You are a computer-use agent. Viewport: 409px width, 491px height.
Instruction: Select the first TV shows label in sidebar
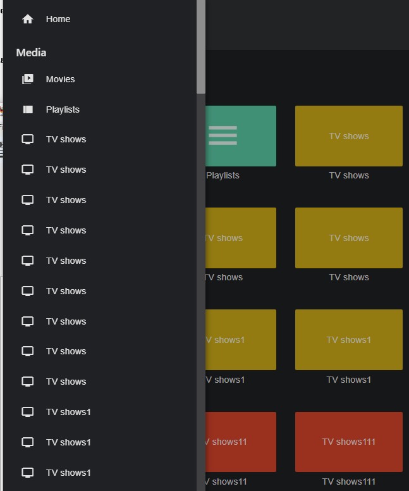point(66,139)
